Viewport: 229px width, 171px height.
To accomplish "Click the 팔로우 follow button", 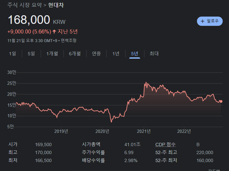I will (210, 21).
